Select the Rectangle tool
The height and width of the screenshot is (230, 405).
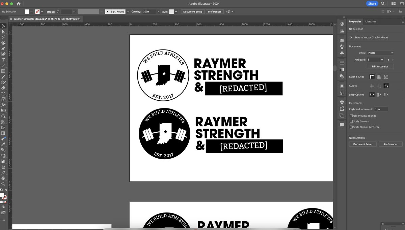click(3, 71)
